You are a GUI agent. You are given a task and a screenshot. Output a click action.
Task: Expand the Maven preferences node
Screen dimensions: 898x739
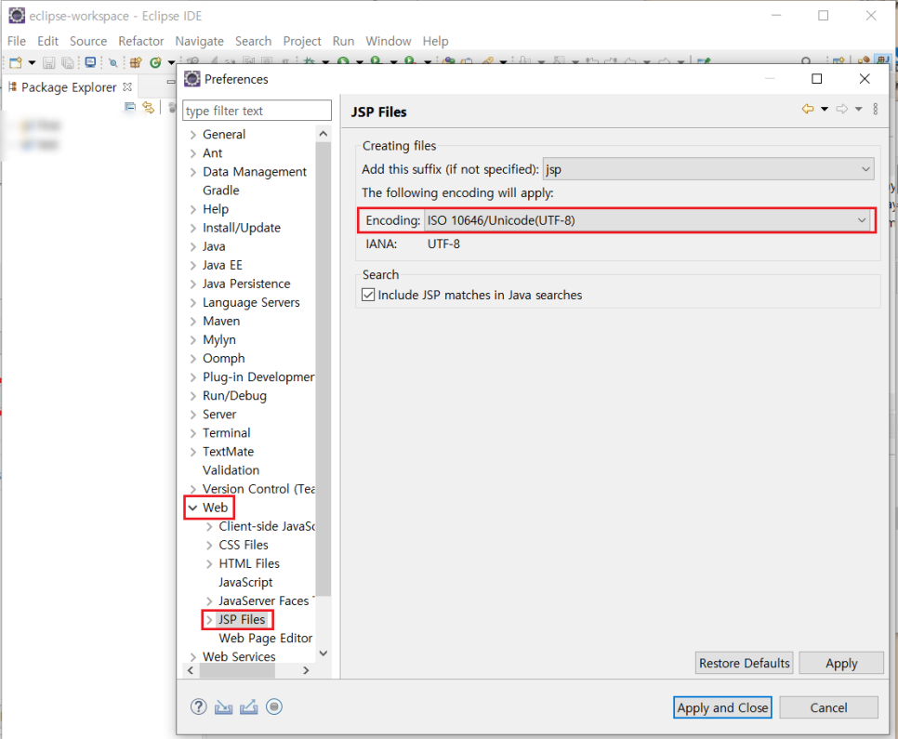pos(193,322)
